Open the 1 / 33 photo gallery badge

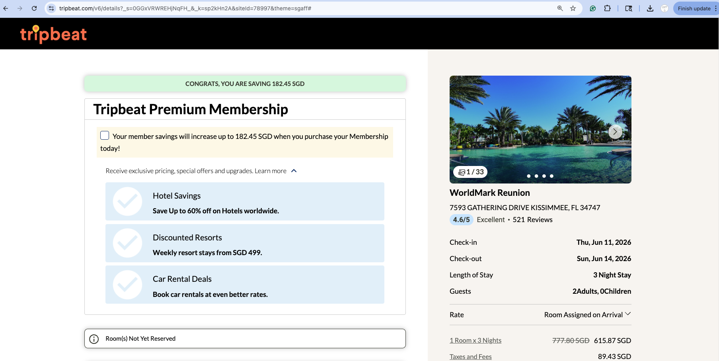tap(471, 172)
